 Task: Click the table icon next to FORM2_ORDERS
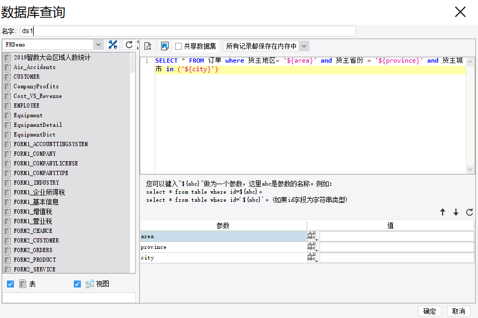[7, 250]
